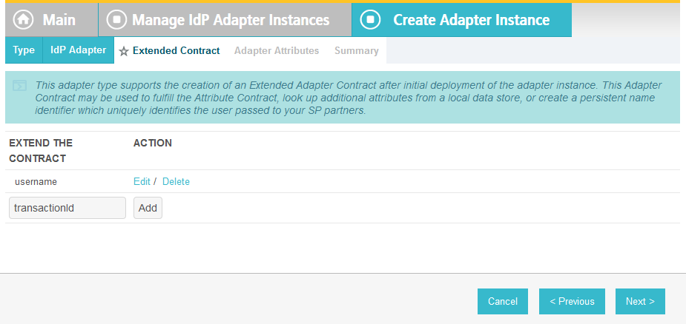Image resolution: width=686 pixels, height=324 pixels.
Task: Select the Extended Contract step
Action: click(x=176, y=50)
